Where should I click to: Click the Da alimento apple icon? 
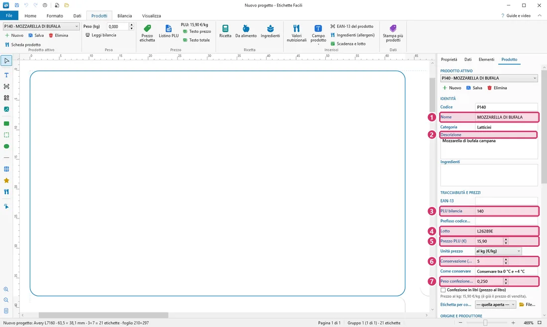pos(246,28)
